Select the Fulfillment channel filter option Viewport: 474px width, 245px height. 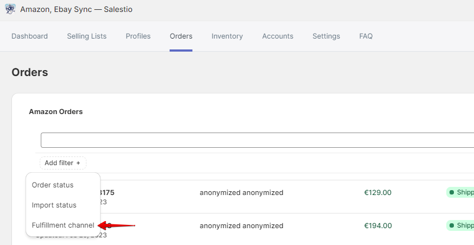[x=63, y=225]
